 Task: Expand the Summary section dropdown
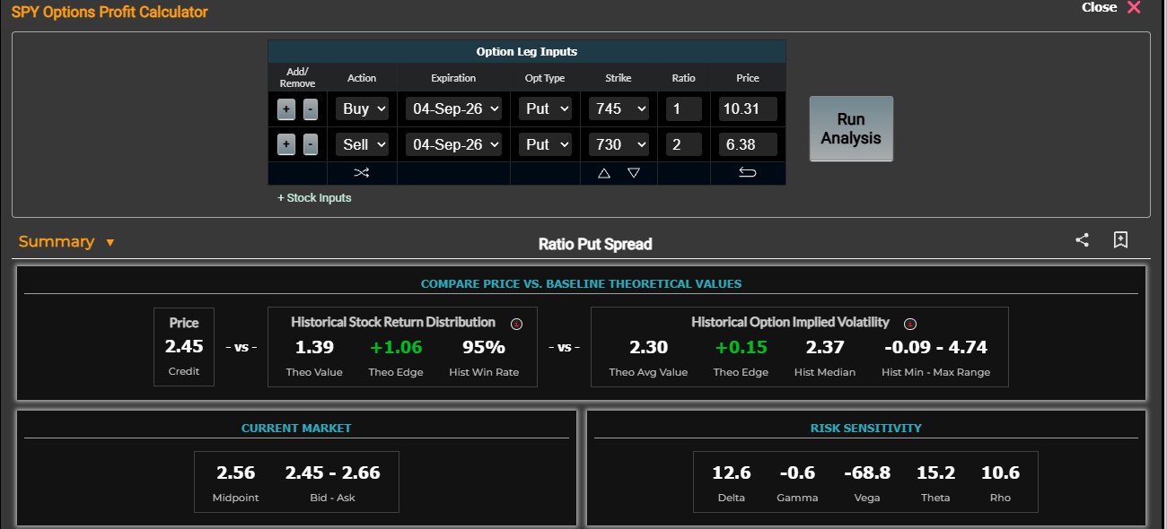pos(110,242)
